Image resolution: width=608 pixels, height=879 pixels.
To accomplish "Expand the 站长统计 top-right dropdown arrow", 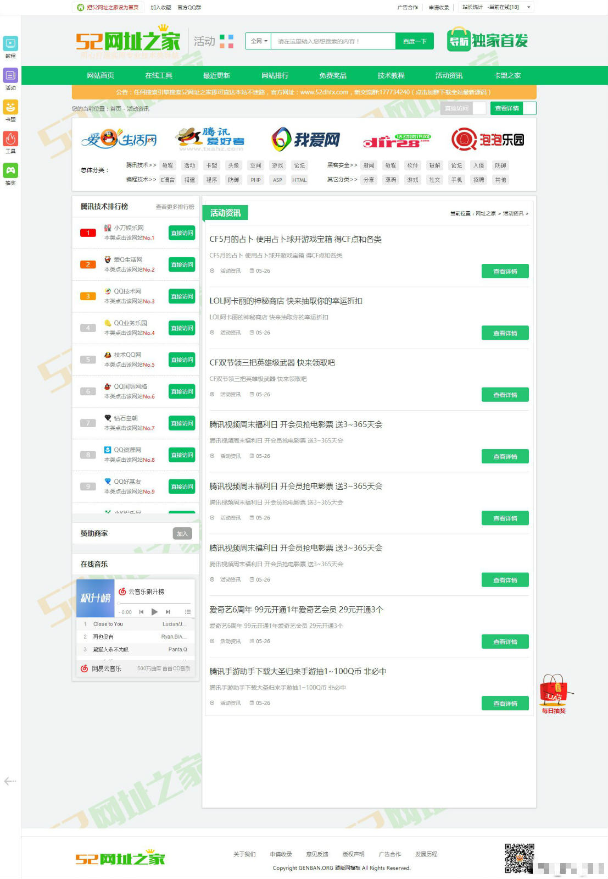I will [528, 7].
